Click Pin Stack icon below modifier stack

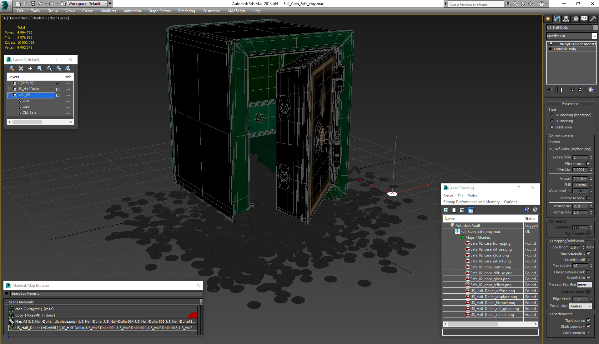click(x=551, y=90)
